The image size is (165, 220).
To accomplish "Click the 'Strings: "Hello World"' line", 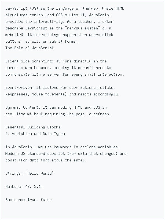I will click(30, 173).
